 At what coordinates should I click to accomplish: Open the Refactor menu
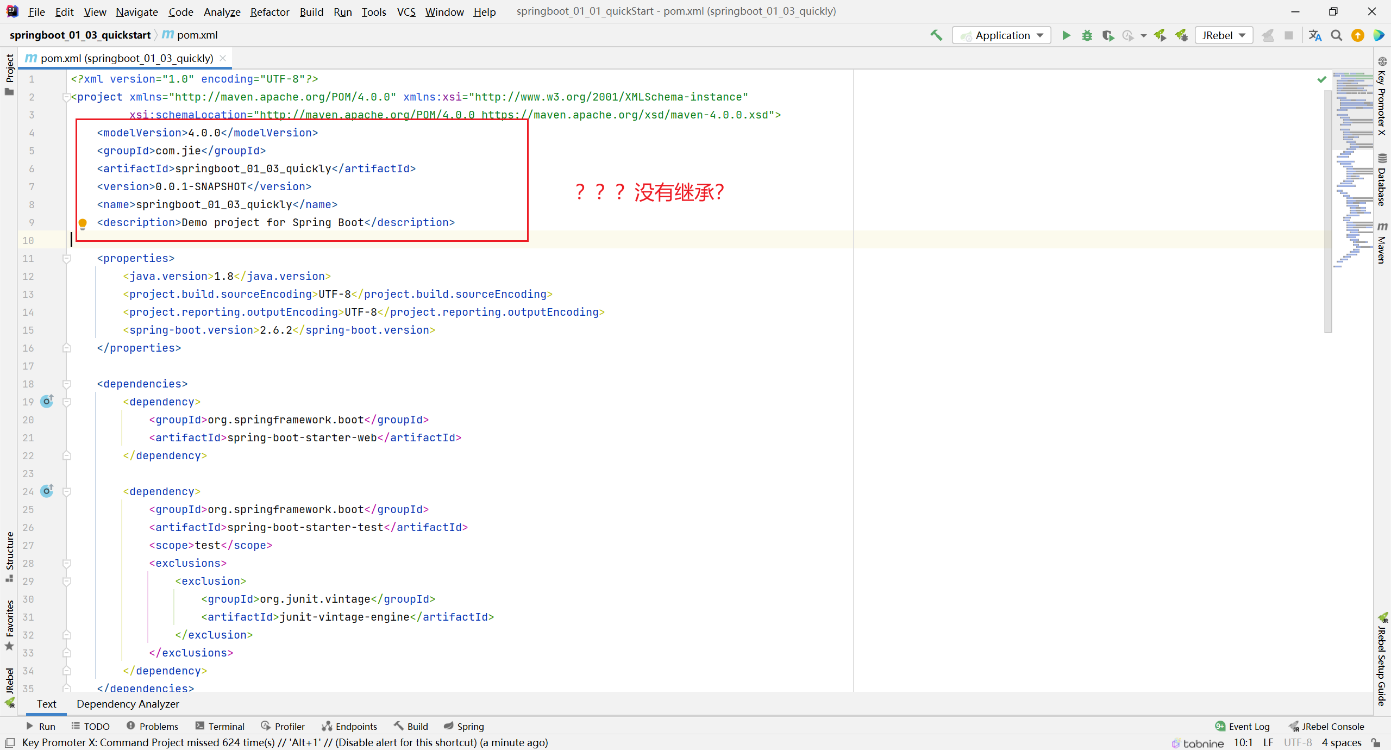270,11
